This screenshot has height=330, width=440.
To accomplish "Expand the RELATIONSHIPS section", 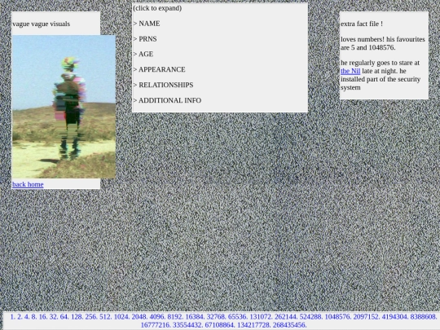I will click(x=163, y=85).
